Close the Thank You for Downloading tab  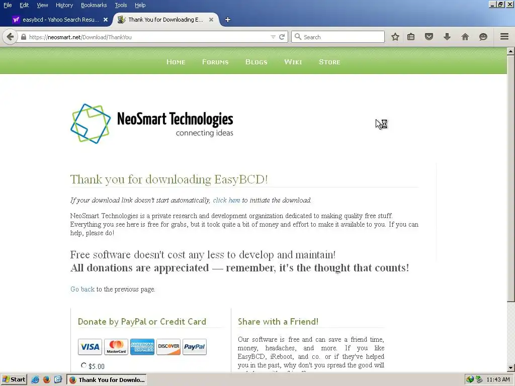click(x=211, y=20)
